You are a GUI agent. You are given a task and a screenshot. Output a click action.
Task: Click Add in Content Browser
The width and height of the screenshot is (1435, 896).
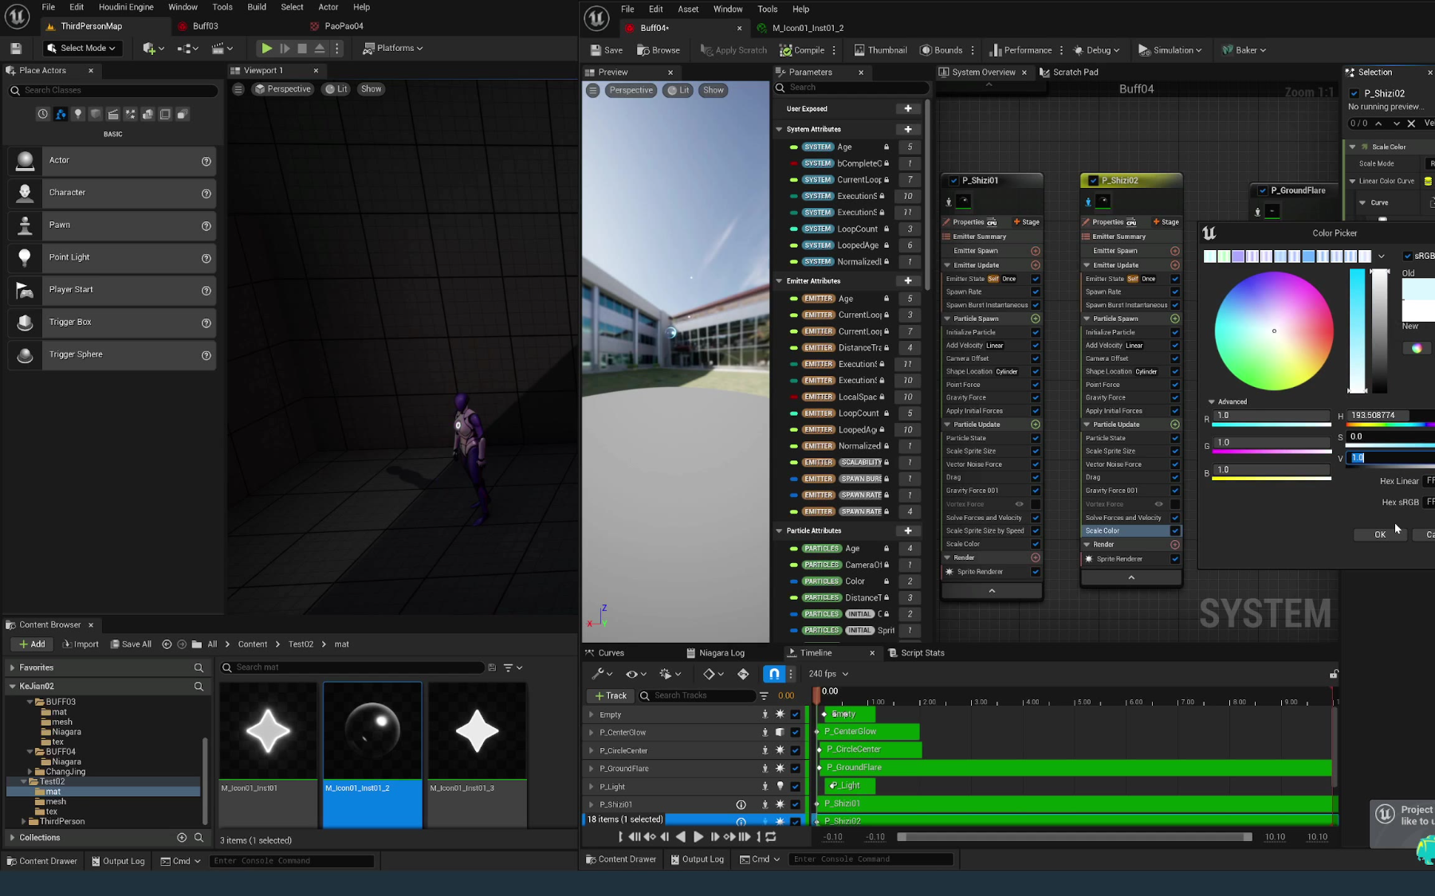click(x=31, y=644)
